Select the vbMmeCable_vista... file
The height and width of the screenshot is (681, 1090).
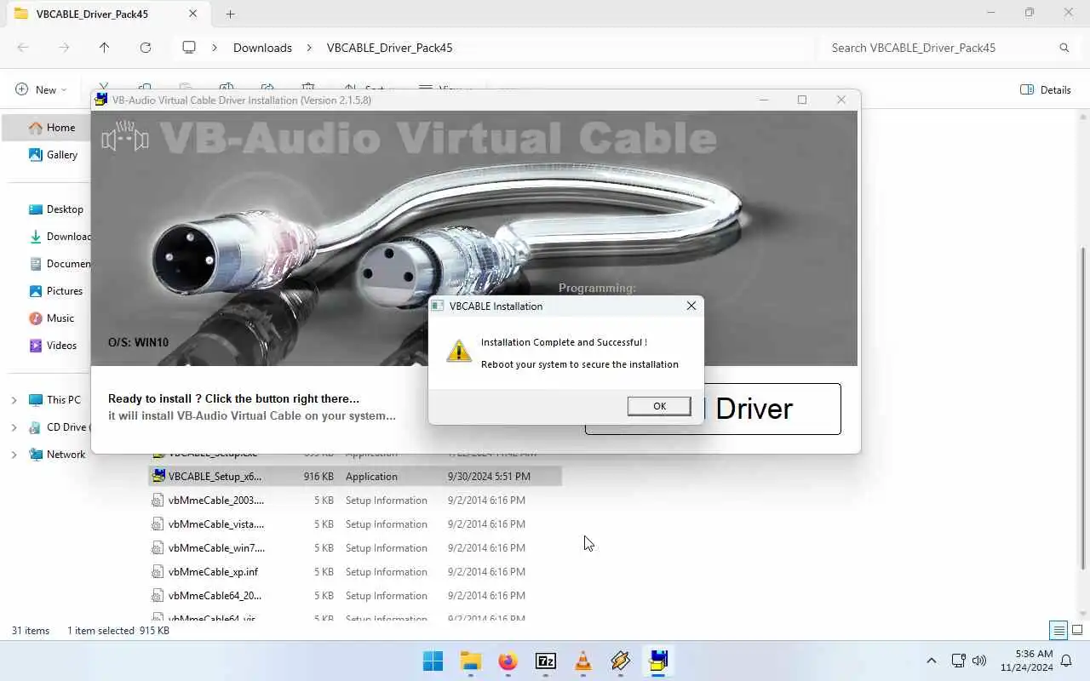click(355, 524)
